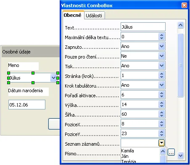Select Kamila in the records list

pyautogui.click(x=140, y=151)
